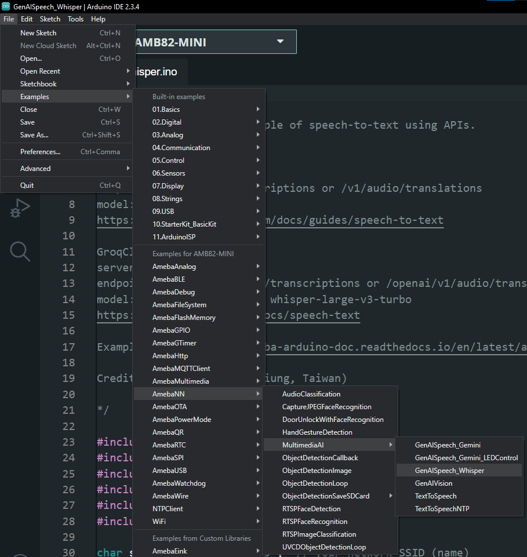Expand AmebaMultimedia examples

point(199,381)
